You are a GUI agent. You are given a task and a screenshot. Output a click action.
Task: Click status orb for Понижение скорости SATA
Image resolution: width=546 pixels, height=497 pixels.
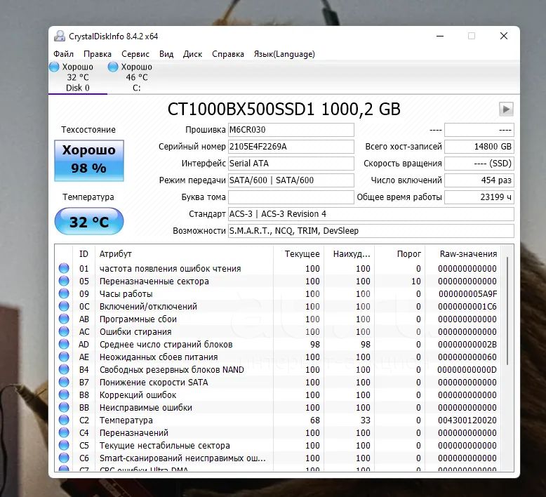(64, 382)
